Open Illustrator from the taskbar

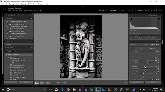tap(109, 89)
